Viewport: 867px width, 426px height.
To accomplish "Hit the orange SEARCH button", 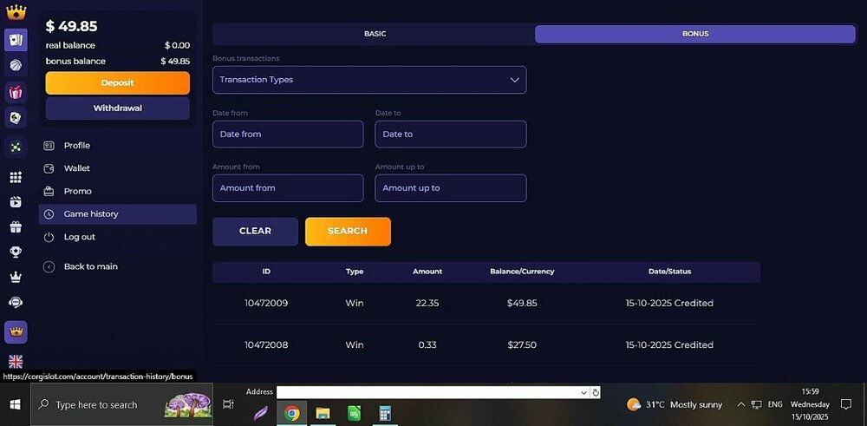I will click(348, 232).
